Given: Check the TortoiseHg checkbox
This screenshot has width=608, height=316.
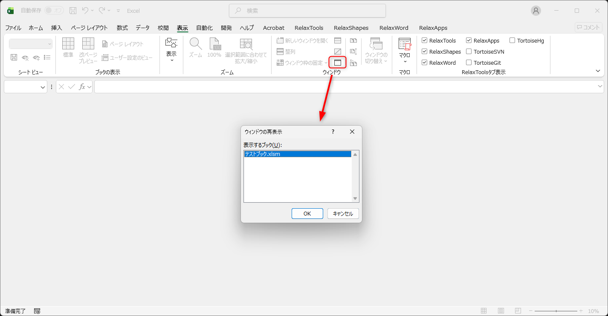Looking at the screenshot, I should (x=512, y=40).
